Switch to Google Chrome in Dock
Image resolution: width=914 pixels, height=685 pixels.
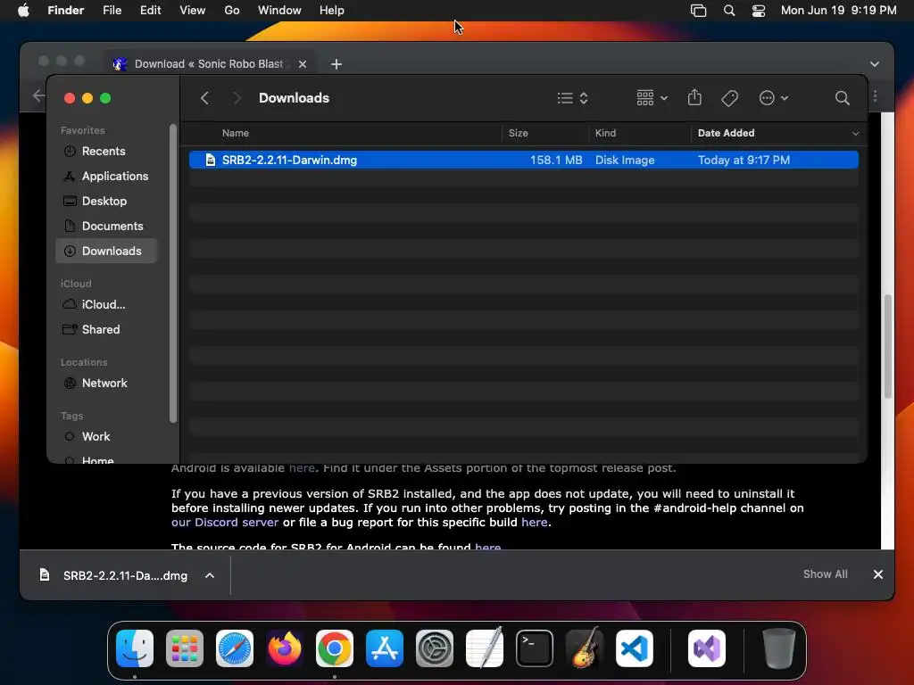click(x=335, y=648)
